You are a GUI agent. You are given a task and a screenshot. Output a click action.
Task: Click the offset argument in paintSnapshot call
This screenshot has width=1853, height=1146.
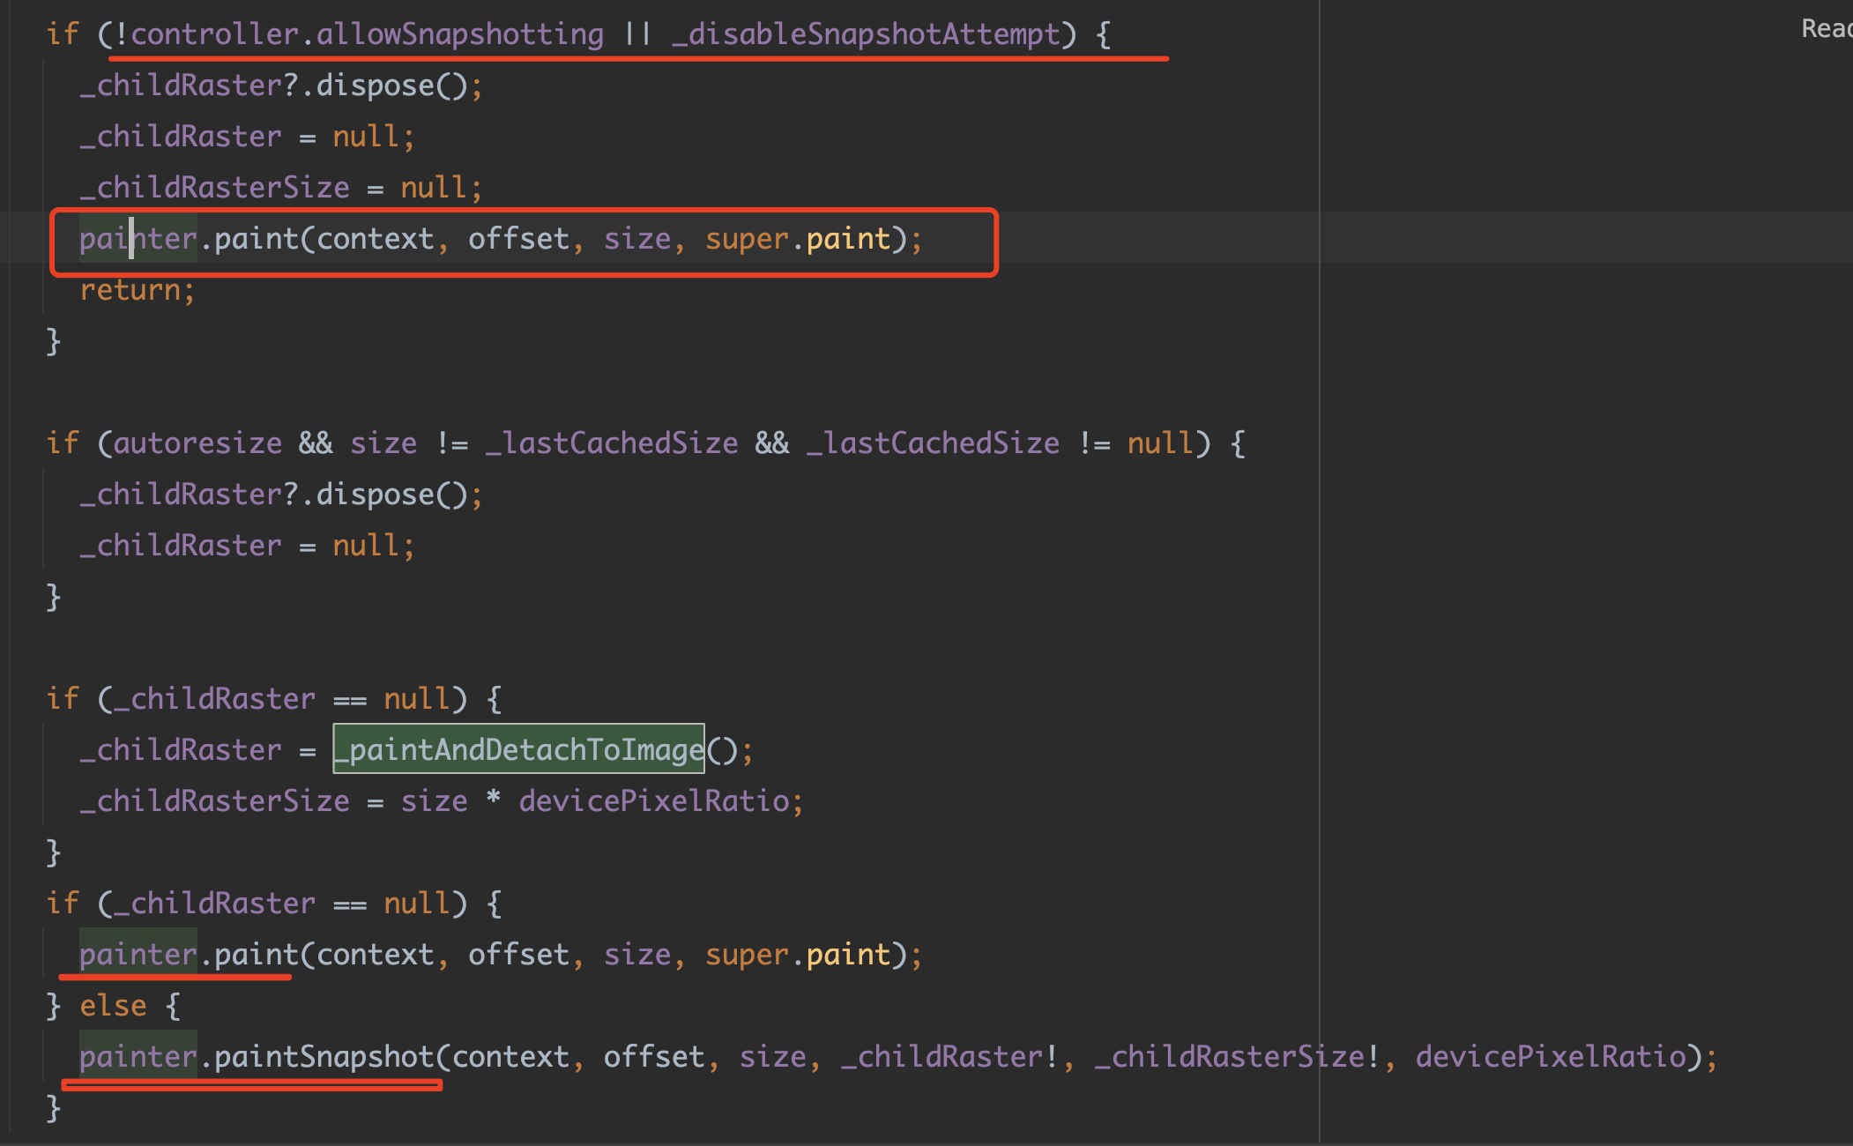654,1057
